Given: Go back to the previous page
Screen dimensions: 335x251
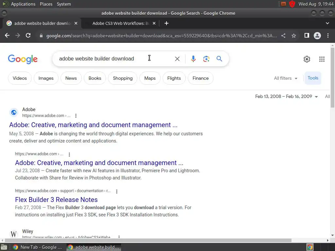Looking at the screenshot, I should [7, 35].
